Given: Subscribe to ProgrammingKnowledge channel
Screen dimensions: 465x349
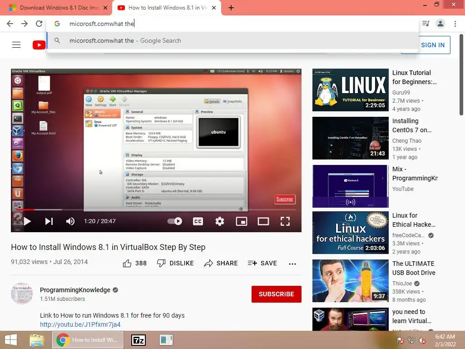Looking at the screenshot, I should pyautogui.click(x=277, y=294).
